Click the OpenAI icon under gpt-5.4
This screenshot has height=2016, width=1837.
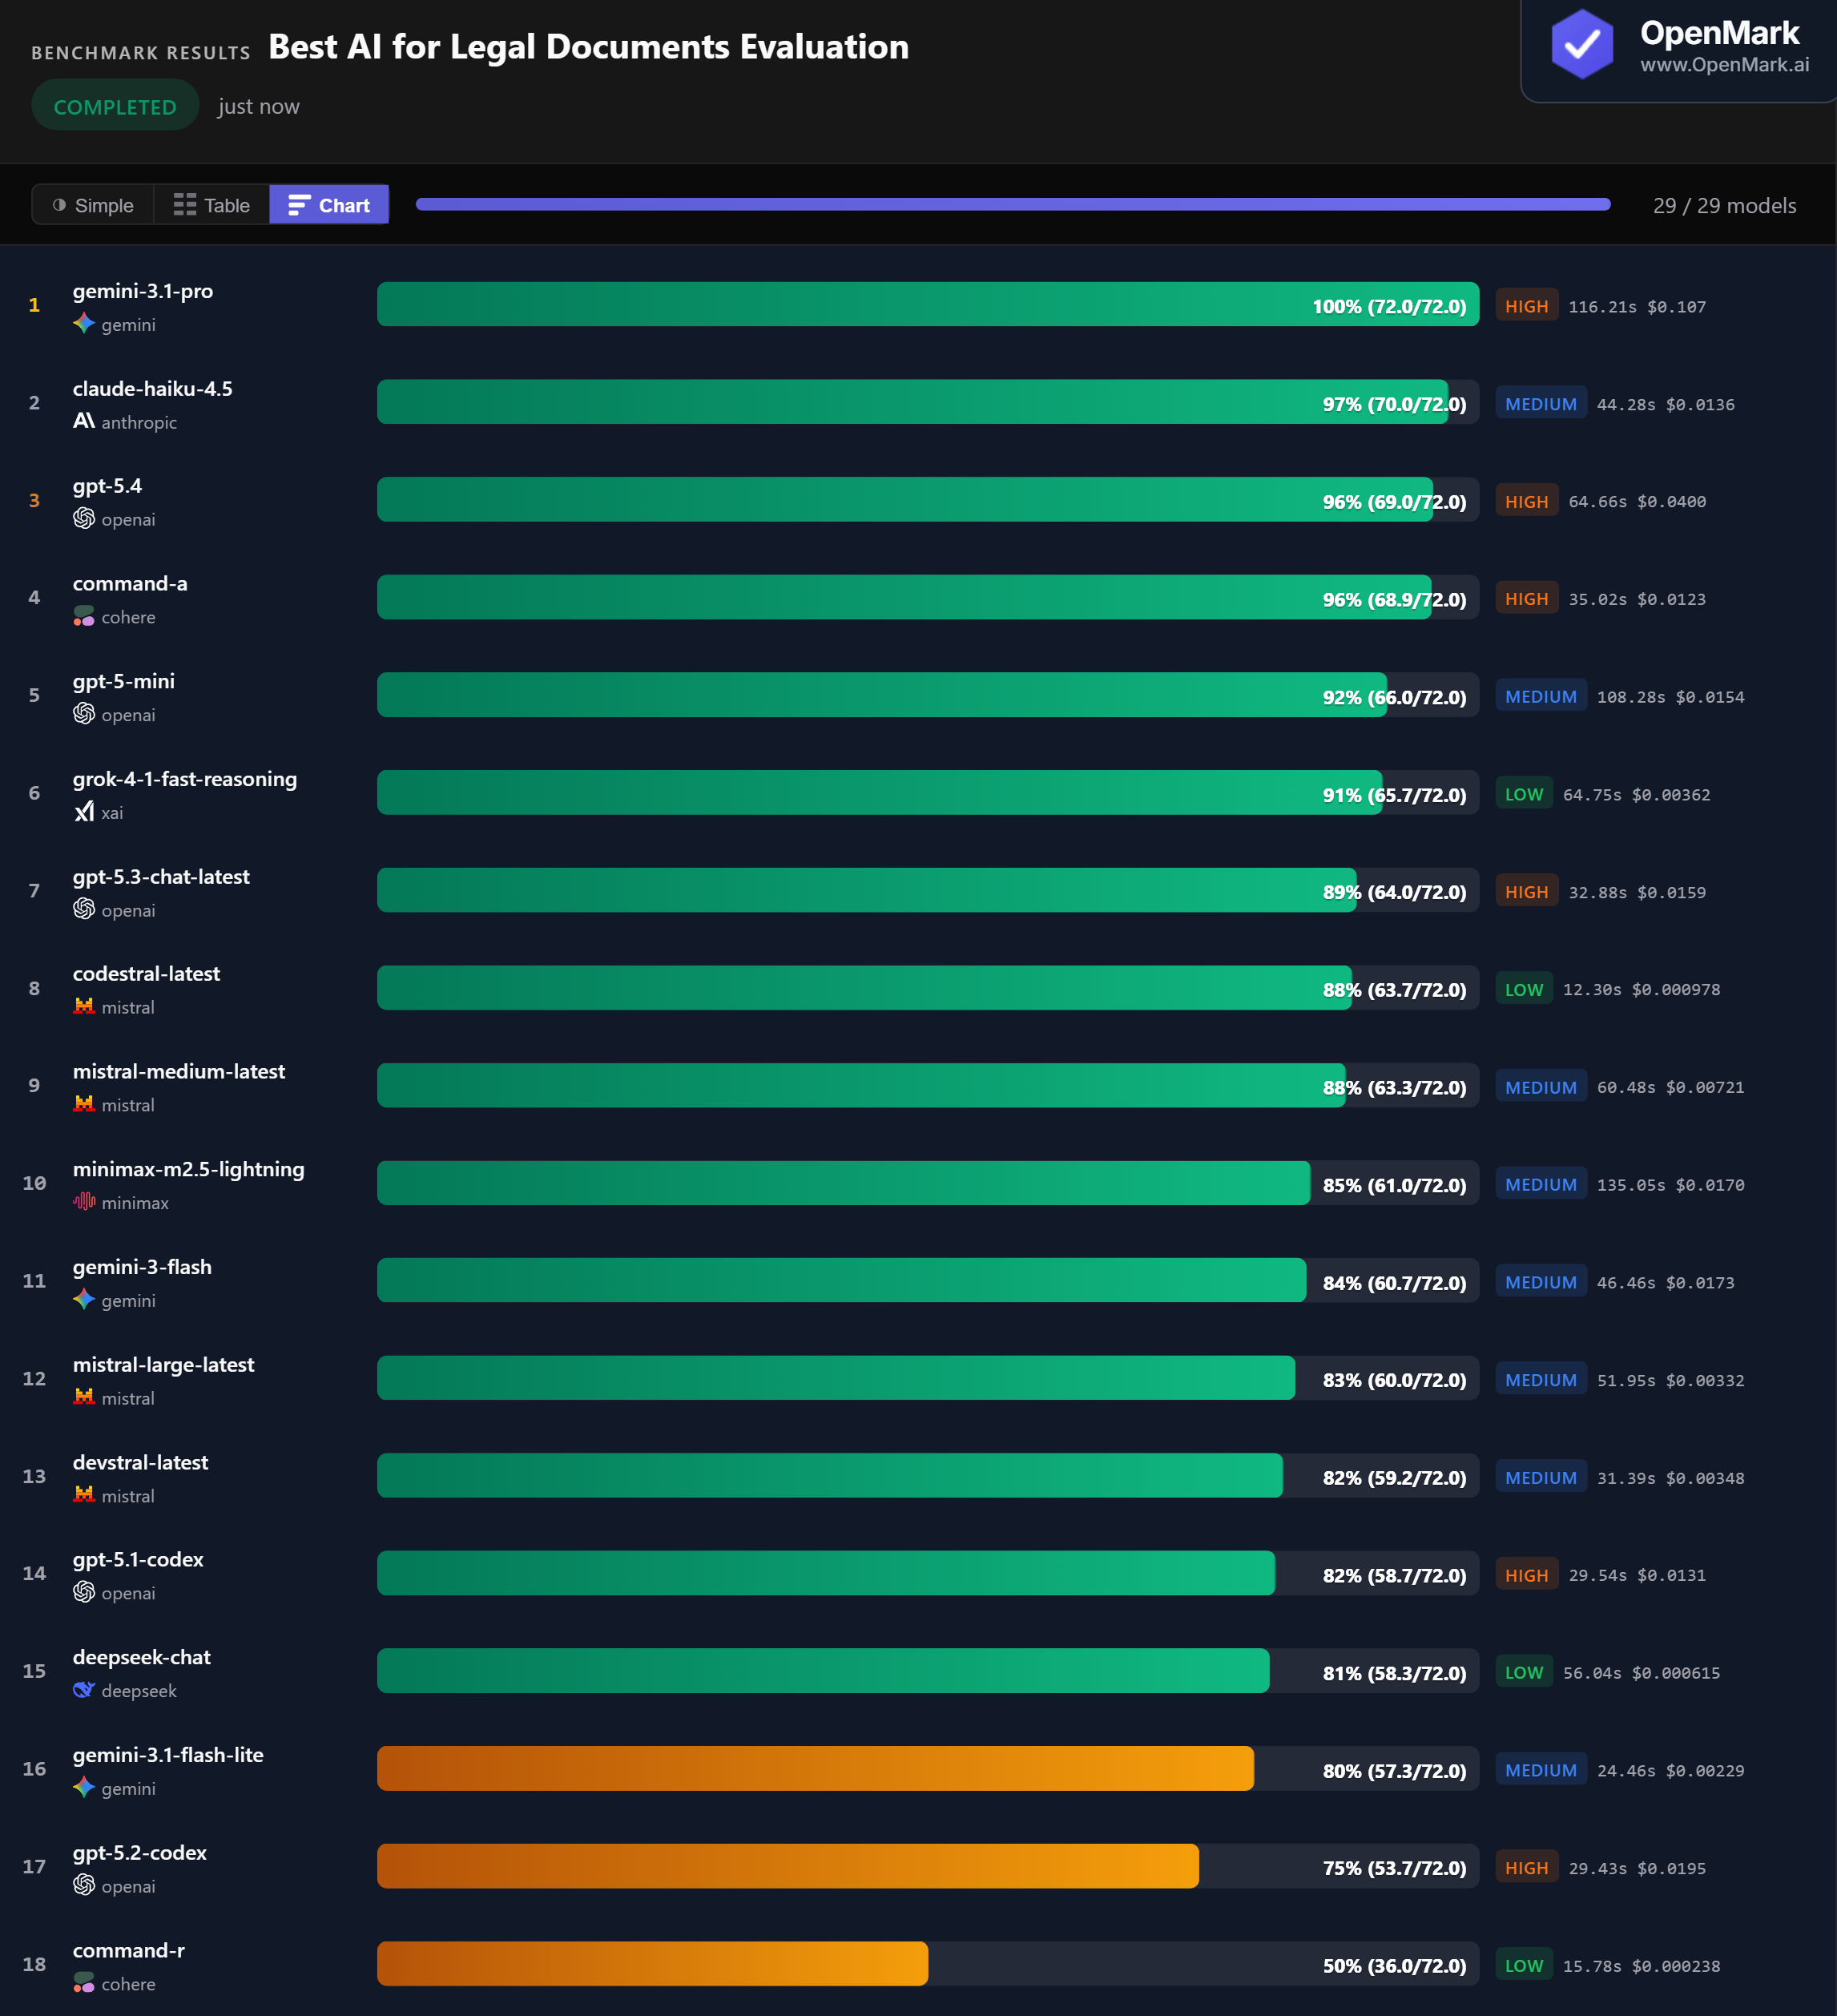(x=84, y=519)
